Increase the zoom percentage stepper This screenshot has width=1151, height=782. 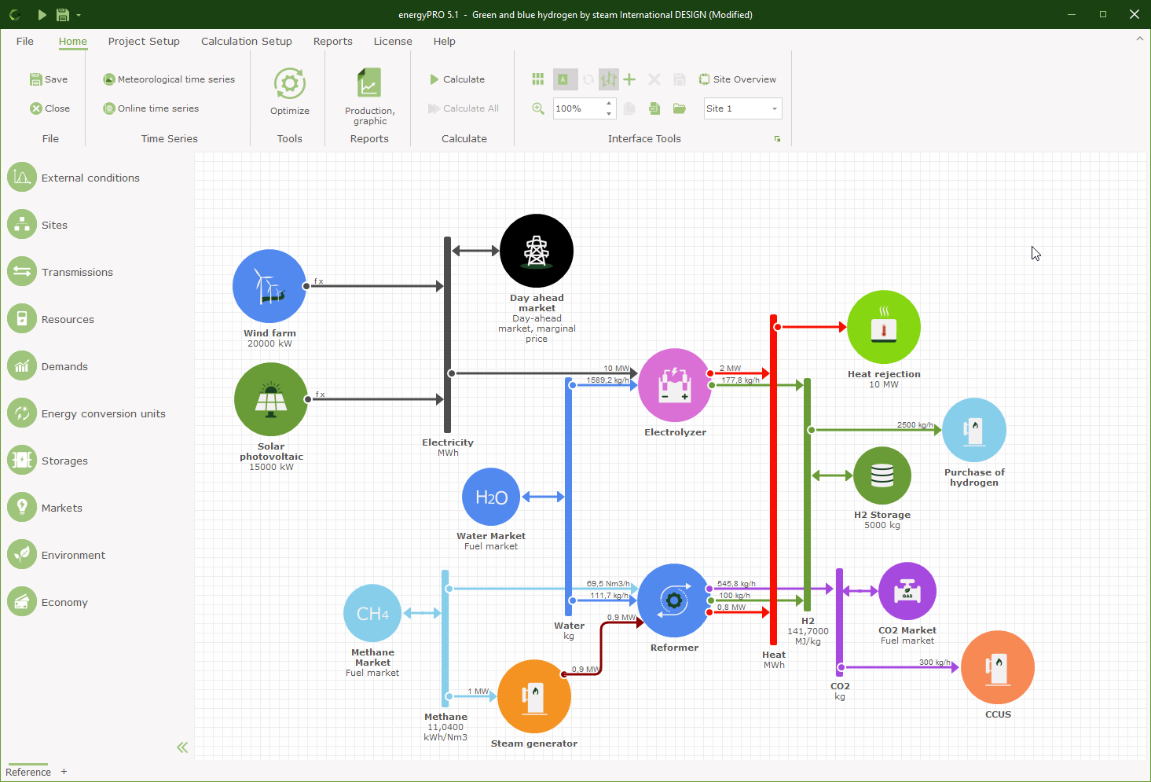(609, 104)
